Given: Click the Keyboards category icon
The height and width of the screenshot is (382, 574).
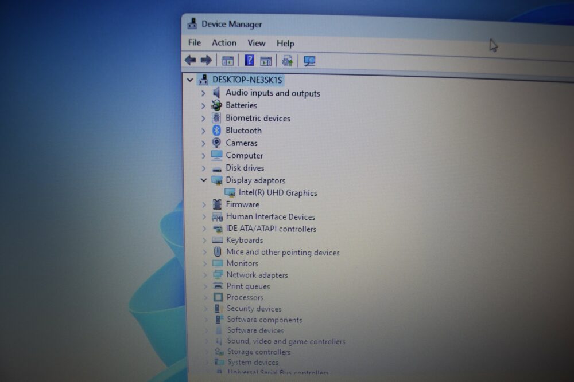Looking at the screenshot, I should (x=218, y=240).
